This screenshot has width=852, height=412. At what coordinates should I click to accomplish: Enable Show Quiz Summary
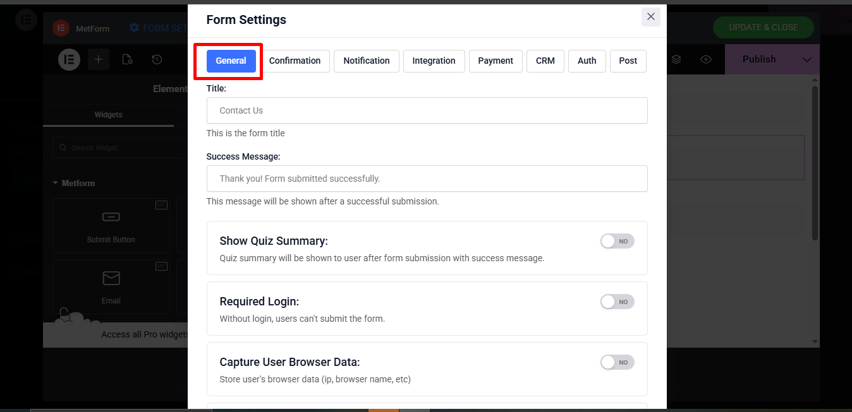click(x=616, y=240)
